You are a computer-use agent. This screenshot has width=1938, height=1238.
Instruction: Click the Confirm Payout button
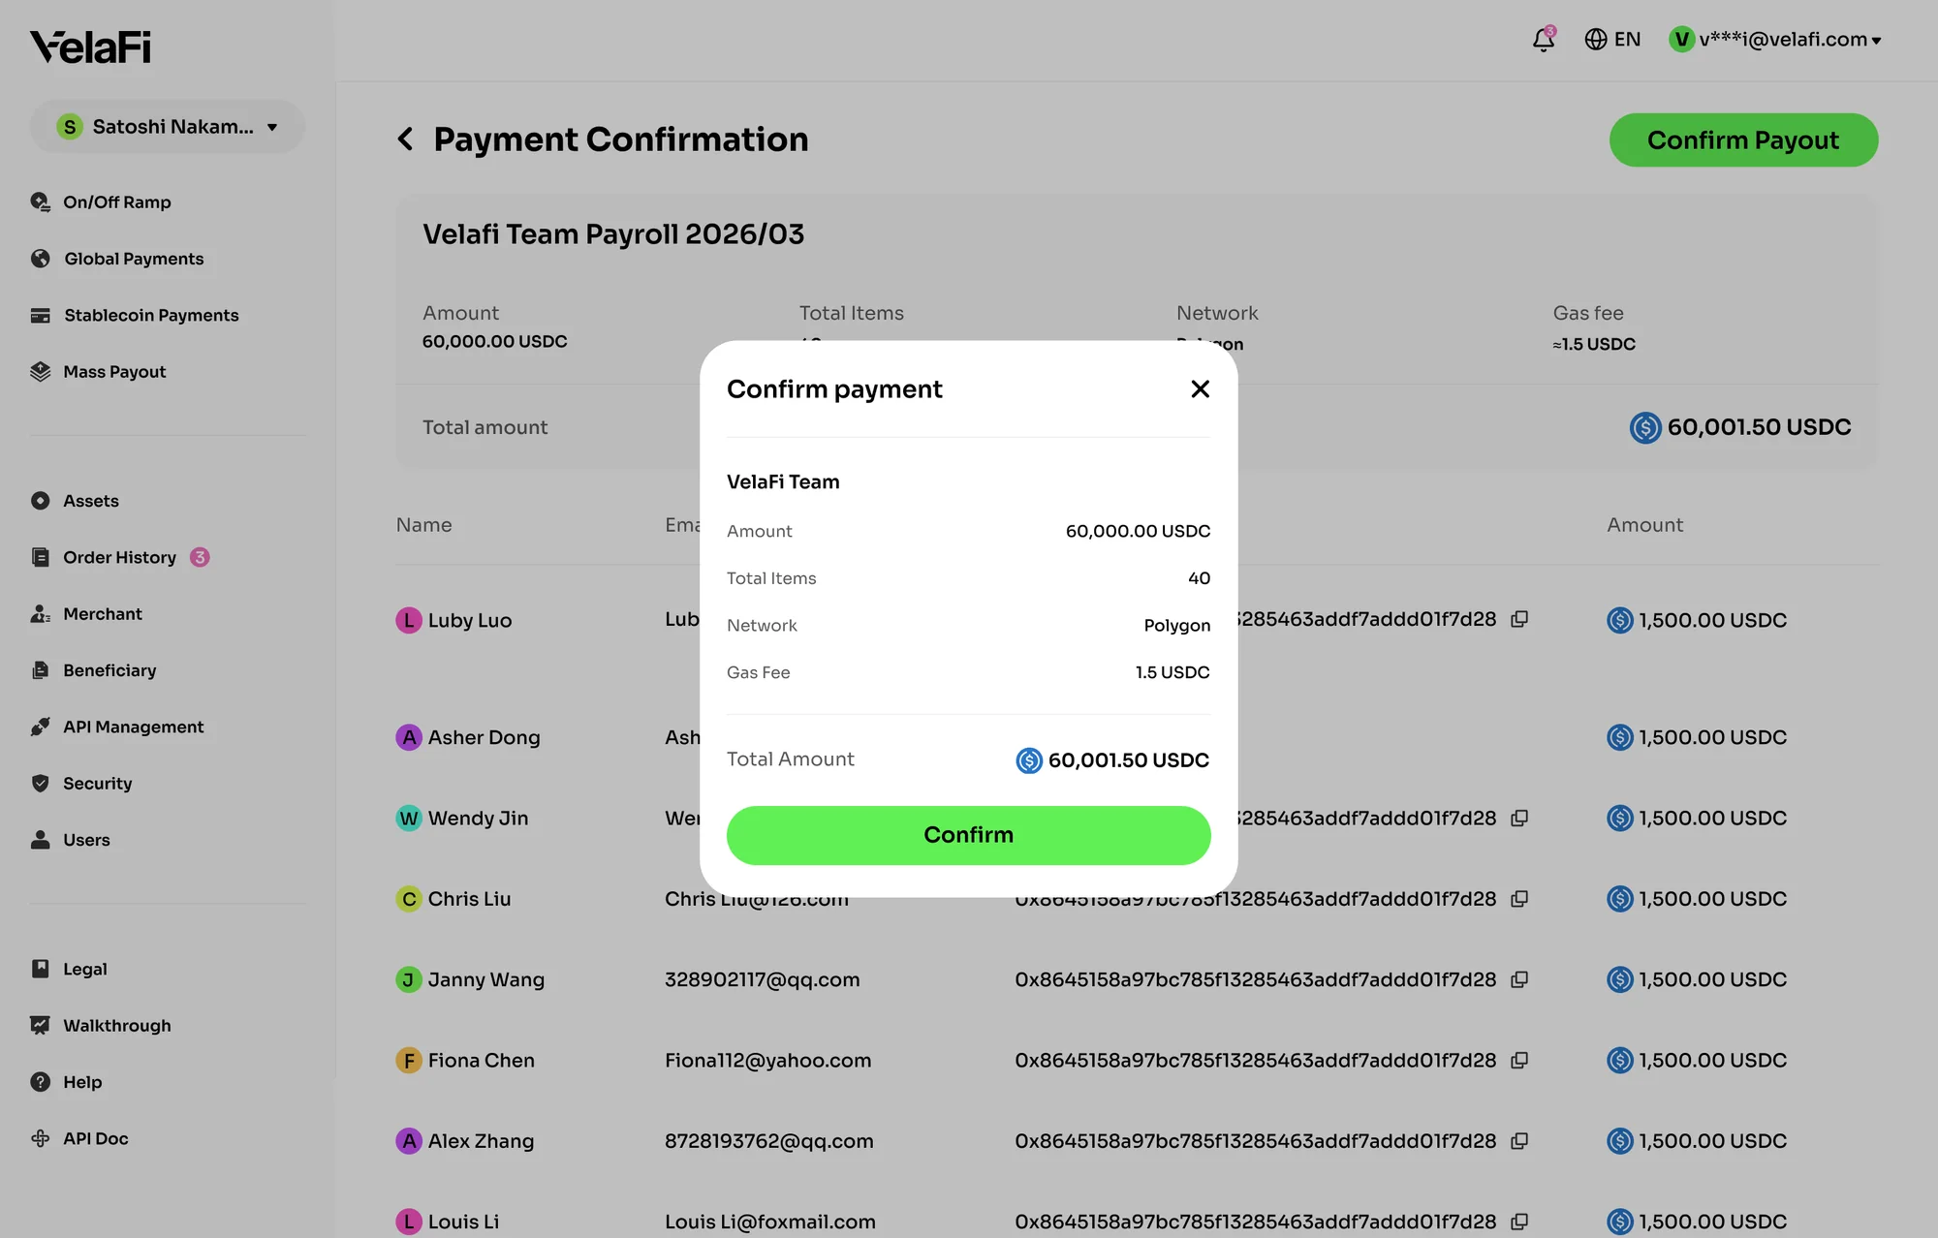(1743, 140)
